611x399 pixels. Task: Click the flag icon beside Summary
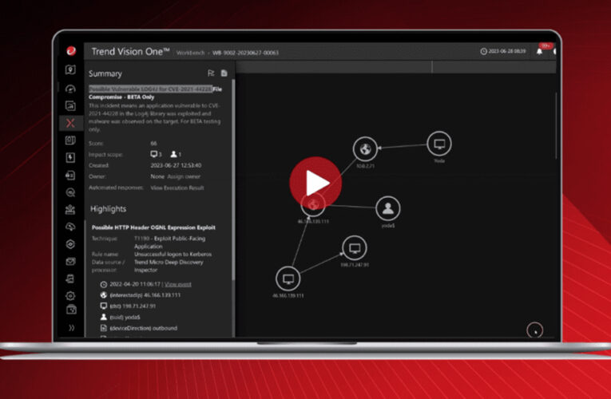click(211, 73)
